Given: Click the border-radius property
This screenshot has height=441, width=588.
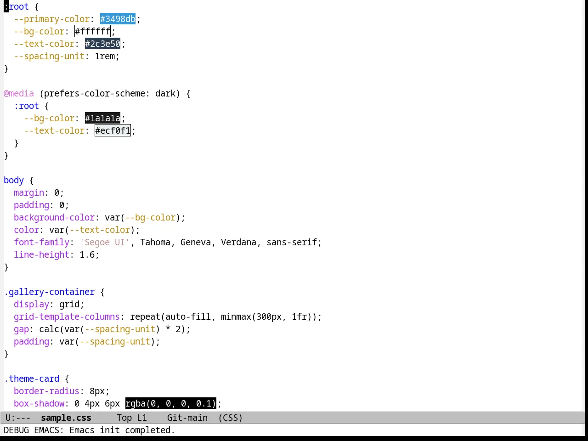Looking at the screenshot, I should (46, 391).
